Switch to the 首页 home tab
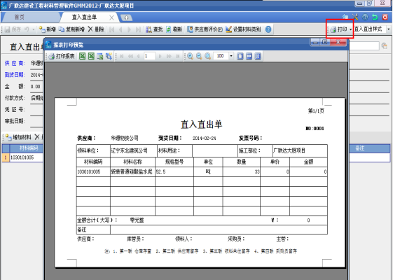The width and height of the screenshot is (393, 280). 20,17
